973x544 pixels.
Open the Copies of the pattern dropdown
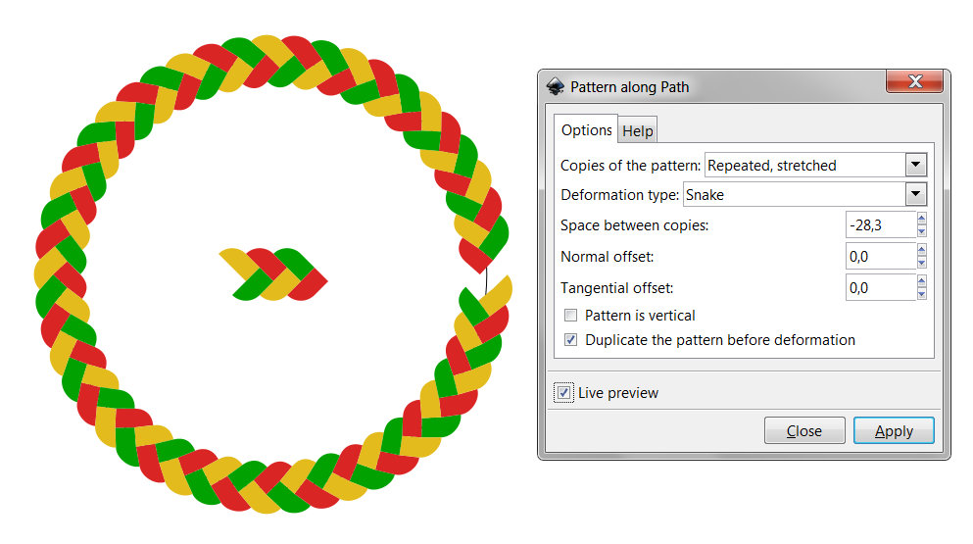point(915,165)
